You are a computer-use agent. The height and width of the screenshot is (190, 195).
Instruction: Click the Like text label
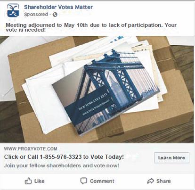point(40,181)
